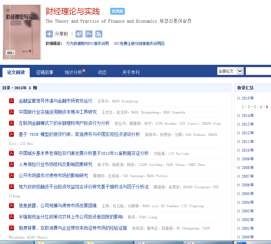This screenshot has height=244, width=271.
Task: Open the RSS feed icon
Action: pos(99,34)
